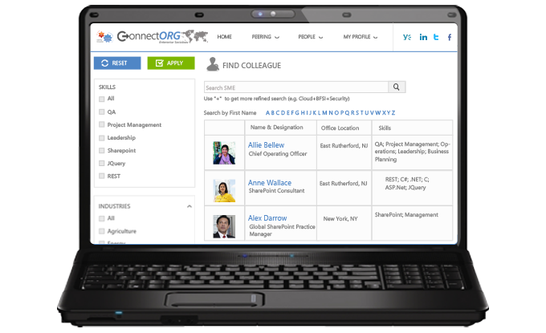546x333 pixels.
Task: Open the Facebook icon
Action: (450, 37)
